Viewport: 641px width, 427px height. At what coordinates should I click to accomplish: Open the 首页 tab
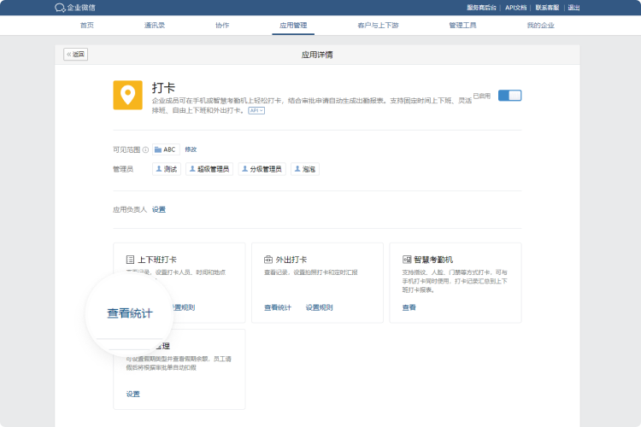pyautogui.click(x=86, y=26)
